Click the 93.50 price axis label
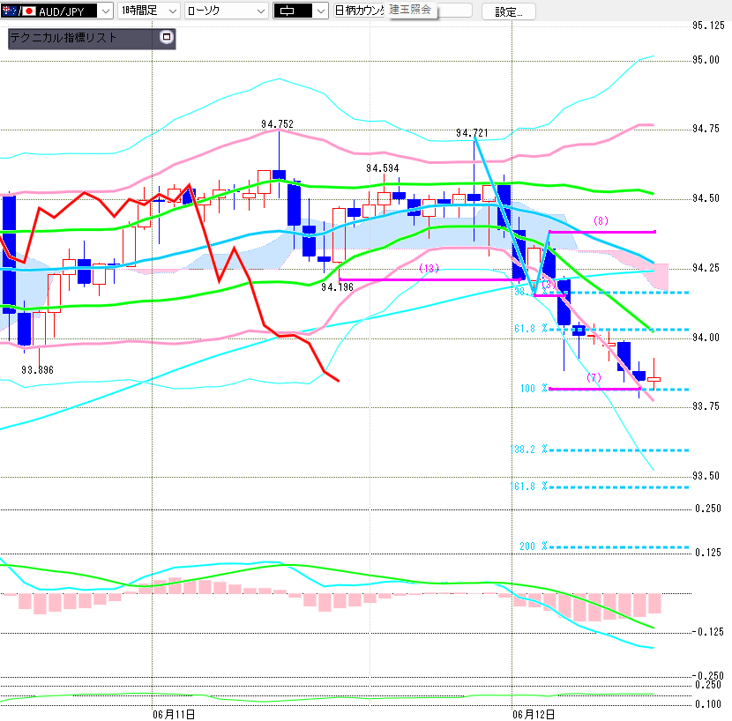732x721 pixels. (x=706, y=476)
